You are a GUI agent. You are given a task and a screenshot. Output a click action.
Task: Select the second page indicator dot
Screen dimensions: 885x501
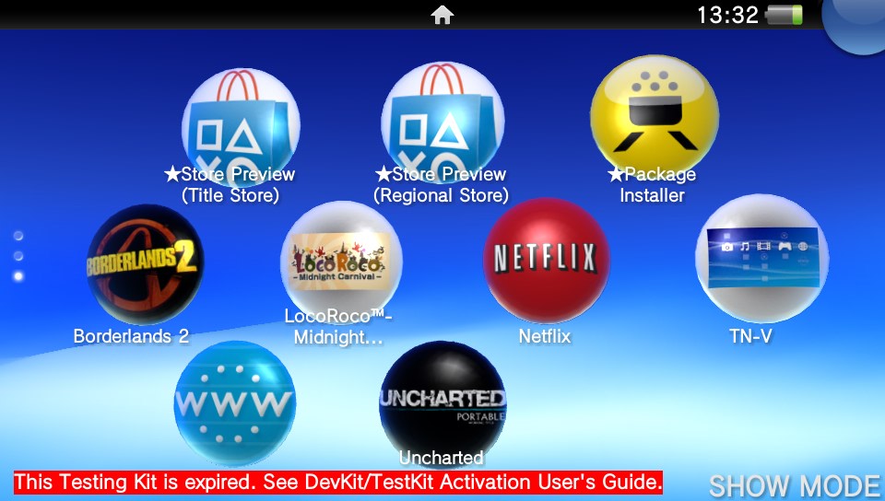pyautogui.click(x=18, y=256)
